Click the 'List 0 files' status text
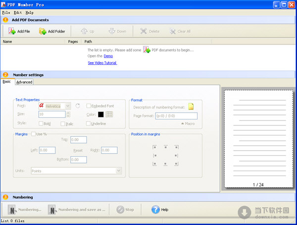The width and height of the screenshot is (297, 225). point(13,221)
